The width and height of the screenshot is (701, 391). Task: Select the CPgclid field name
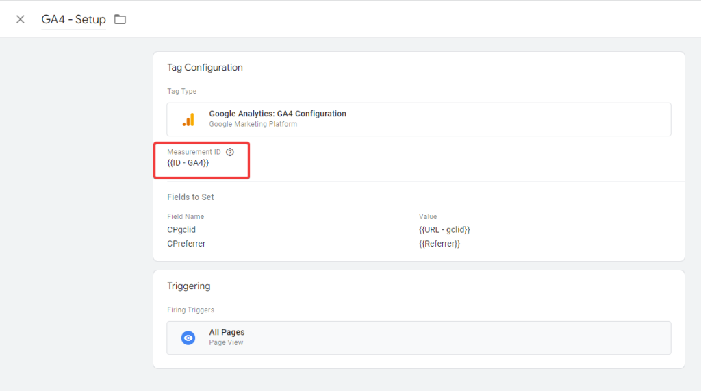[181, 229]
